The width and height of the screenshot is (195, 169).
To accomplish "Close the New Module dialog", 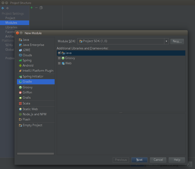I will coord(17,33).
